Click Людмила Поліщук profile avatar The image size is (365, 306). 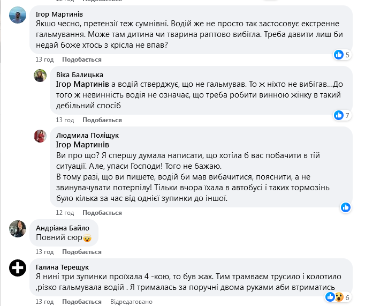click(40, 136)
